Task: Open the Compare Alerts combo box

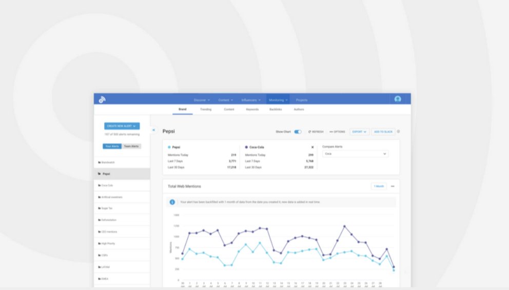Action: pos(355,154)
